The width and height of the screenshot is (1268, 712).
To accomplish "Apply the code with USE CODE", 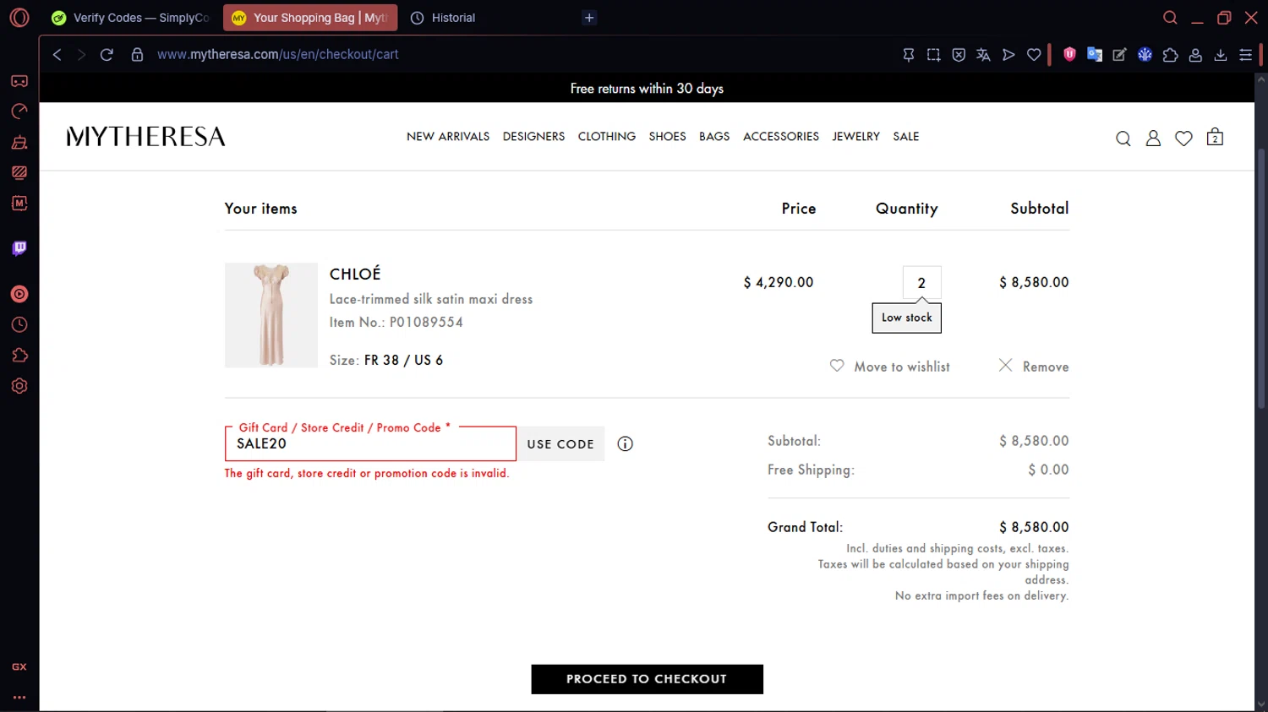I will 560,444.
